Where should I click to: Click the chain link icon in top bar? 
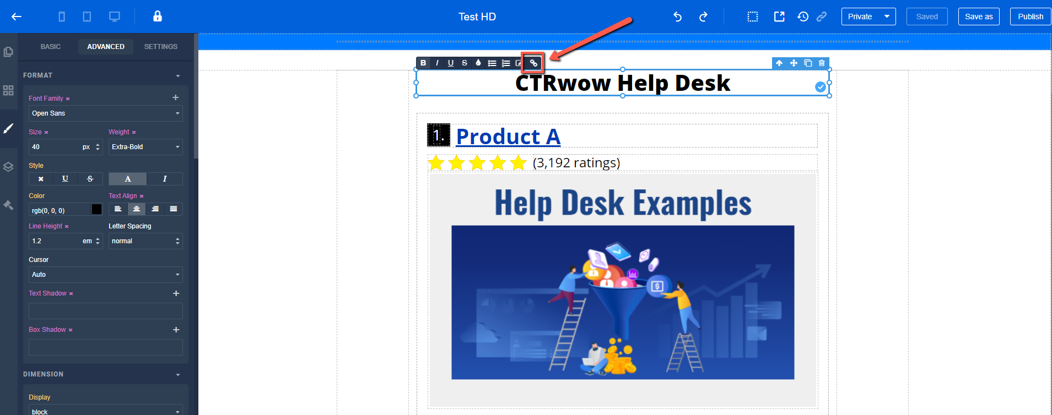[x=822, y=17]
